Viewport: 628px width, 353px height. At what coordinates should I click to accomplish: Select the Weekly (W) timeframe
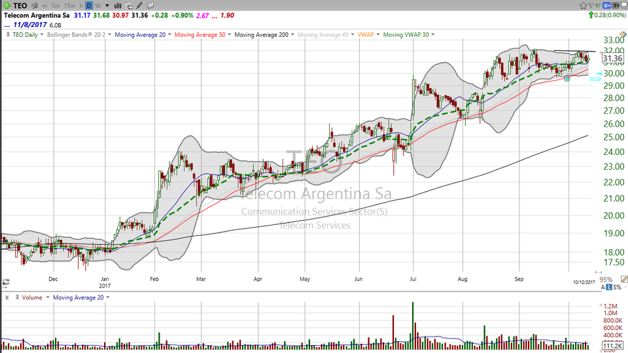click(x=97, y=6)
